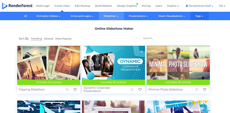This screenshot has width=230, height=113.
Task: Click the Renderforest logo icon
Action: point(5,6)
